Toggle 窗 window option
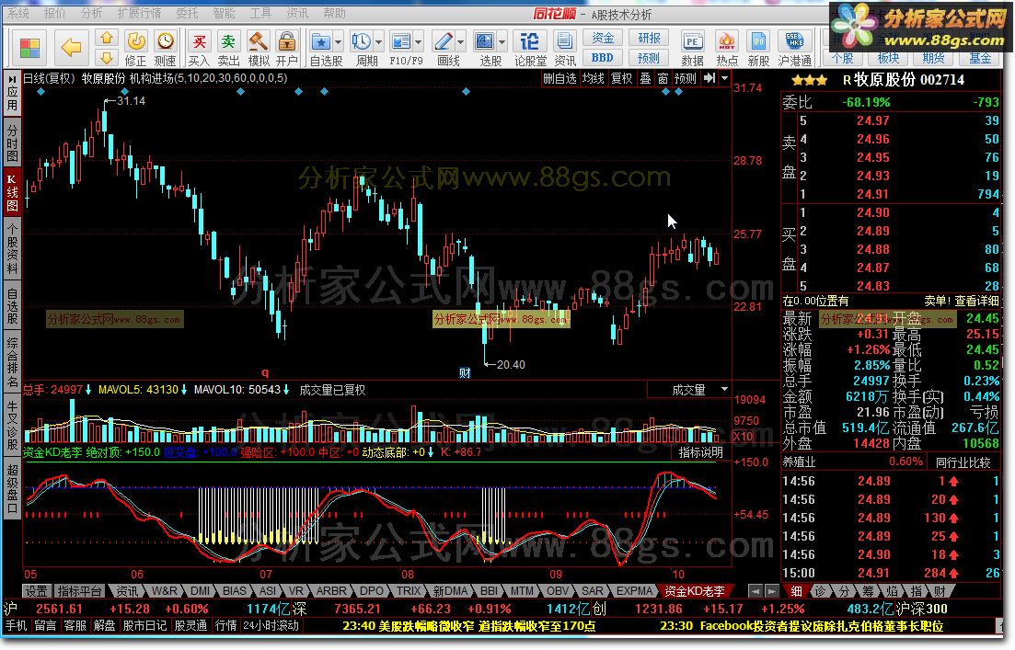Screen dimensions: 1015x650 tap(663, 78)
